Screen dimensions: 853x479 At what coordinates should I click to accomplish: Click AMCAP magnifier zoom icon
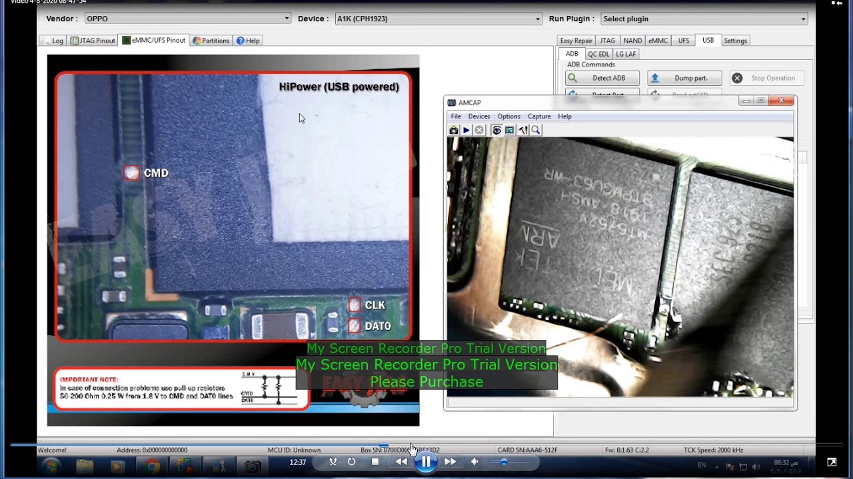536,130
